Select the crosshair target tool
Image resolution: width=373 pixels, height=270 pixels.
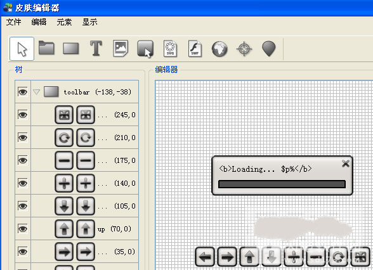pyautogui.click(x=244, y=49)
